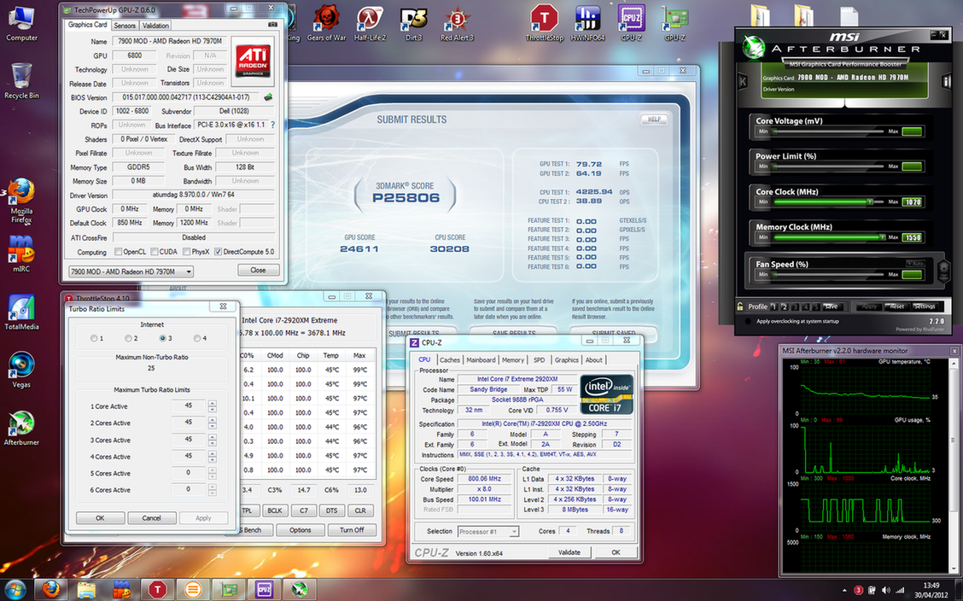Adjust the 2 Cores Active ratio stepper
The height and width of the screenshot is (601, 963).
pos(212,423)
